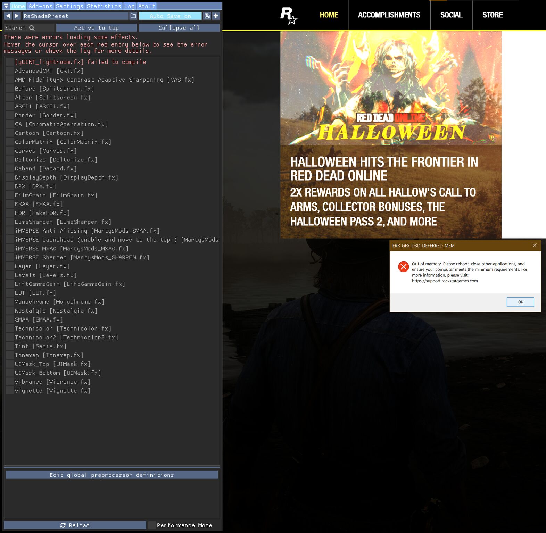Close the ERR_GFX_D3D_DEFERRED_MEM dialog
This screenshot has height=533, width=546.
[x=535, y=245]
